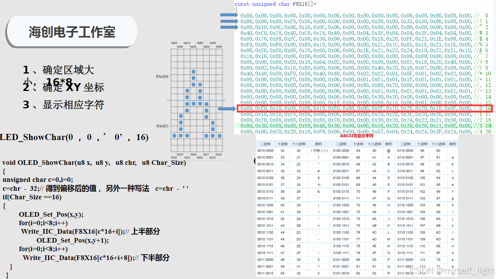The image size is (496, 279).
Task: Click binary cell 0100 0001 in ASCII table
Action: tap(341, 157)
